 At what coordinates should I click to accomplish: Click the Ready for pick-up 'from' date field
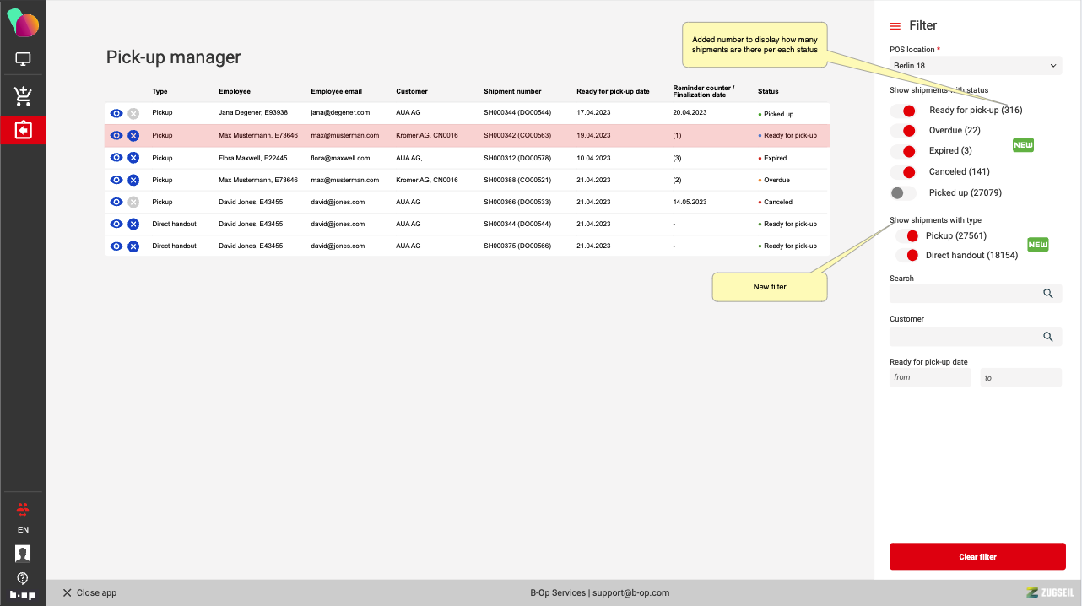pyautogui.click(x=930, y=377)
